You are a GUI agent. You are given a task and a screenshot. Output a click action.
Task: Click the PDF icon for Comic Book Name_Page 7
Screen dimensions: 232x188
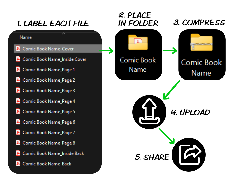[x=18, y=132]
